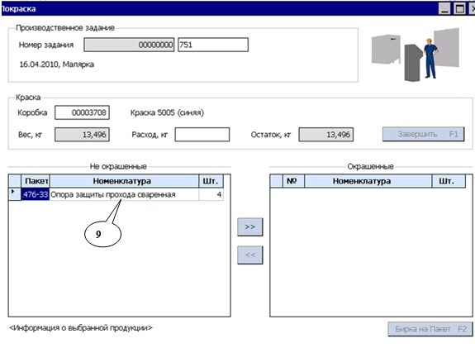Viewport: 475px width, 348px height.
Task: Click the task number field containing 751
Action: 213,45
